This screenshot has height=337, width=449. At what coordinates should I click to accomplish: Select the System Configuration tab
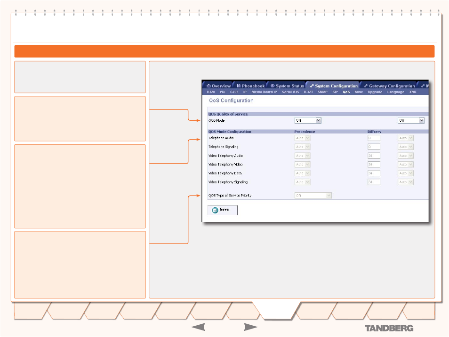334,86
